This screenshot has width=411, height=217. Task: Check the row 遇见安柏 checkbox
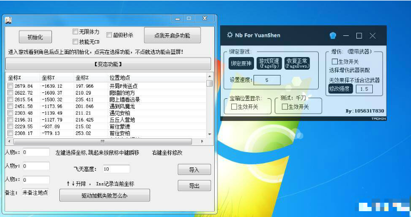(x=10, y=113)
